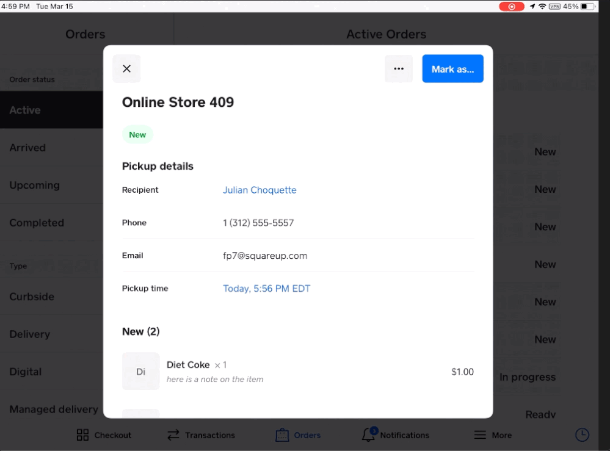Image resolution: width=610 pixels, height=451 pixels.
Task: Open the More hamburger menu
Action: 481,435
